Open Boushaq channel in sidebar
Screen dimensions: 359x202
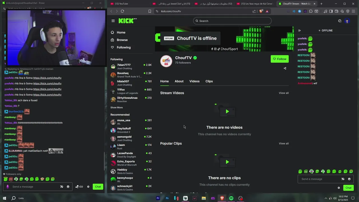pos(131,75)
